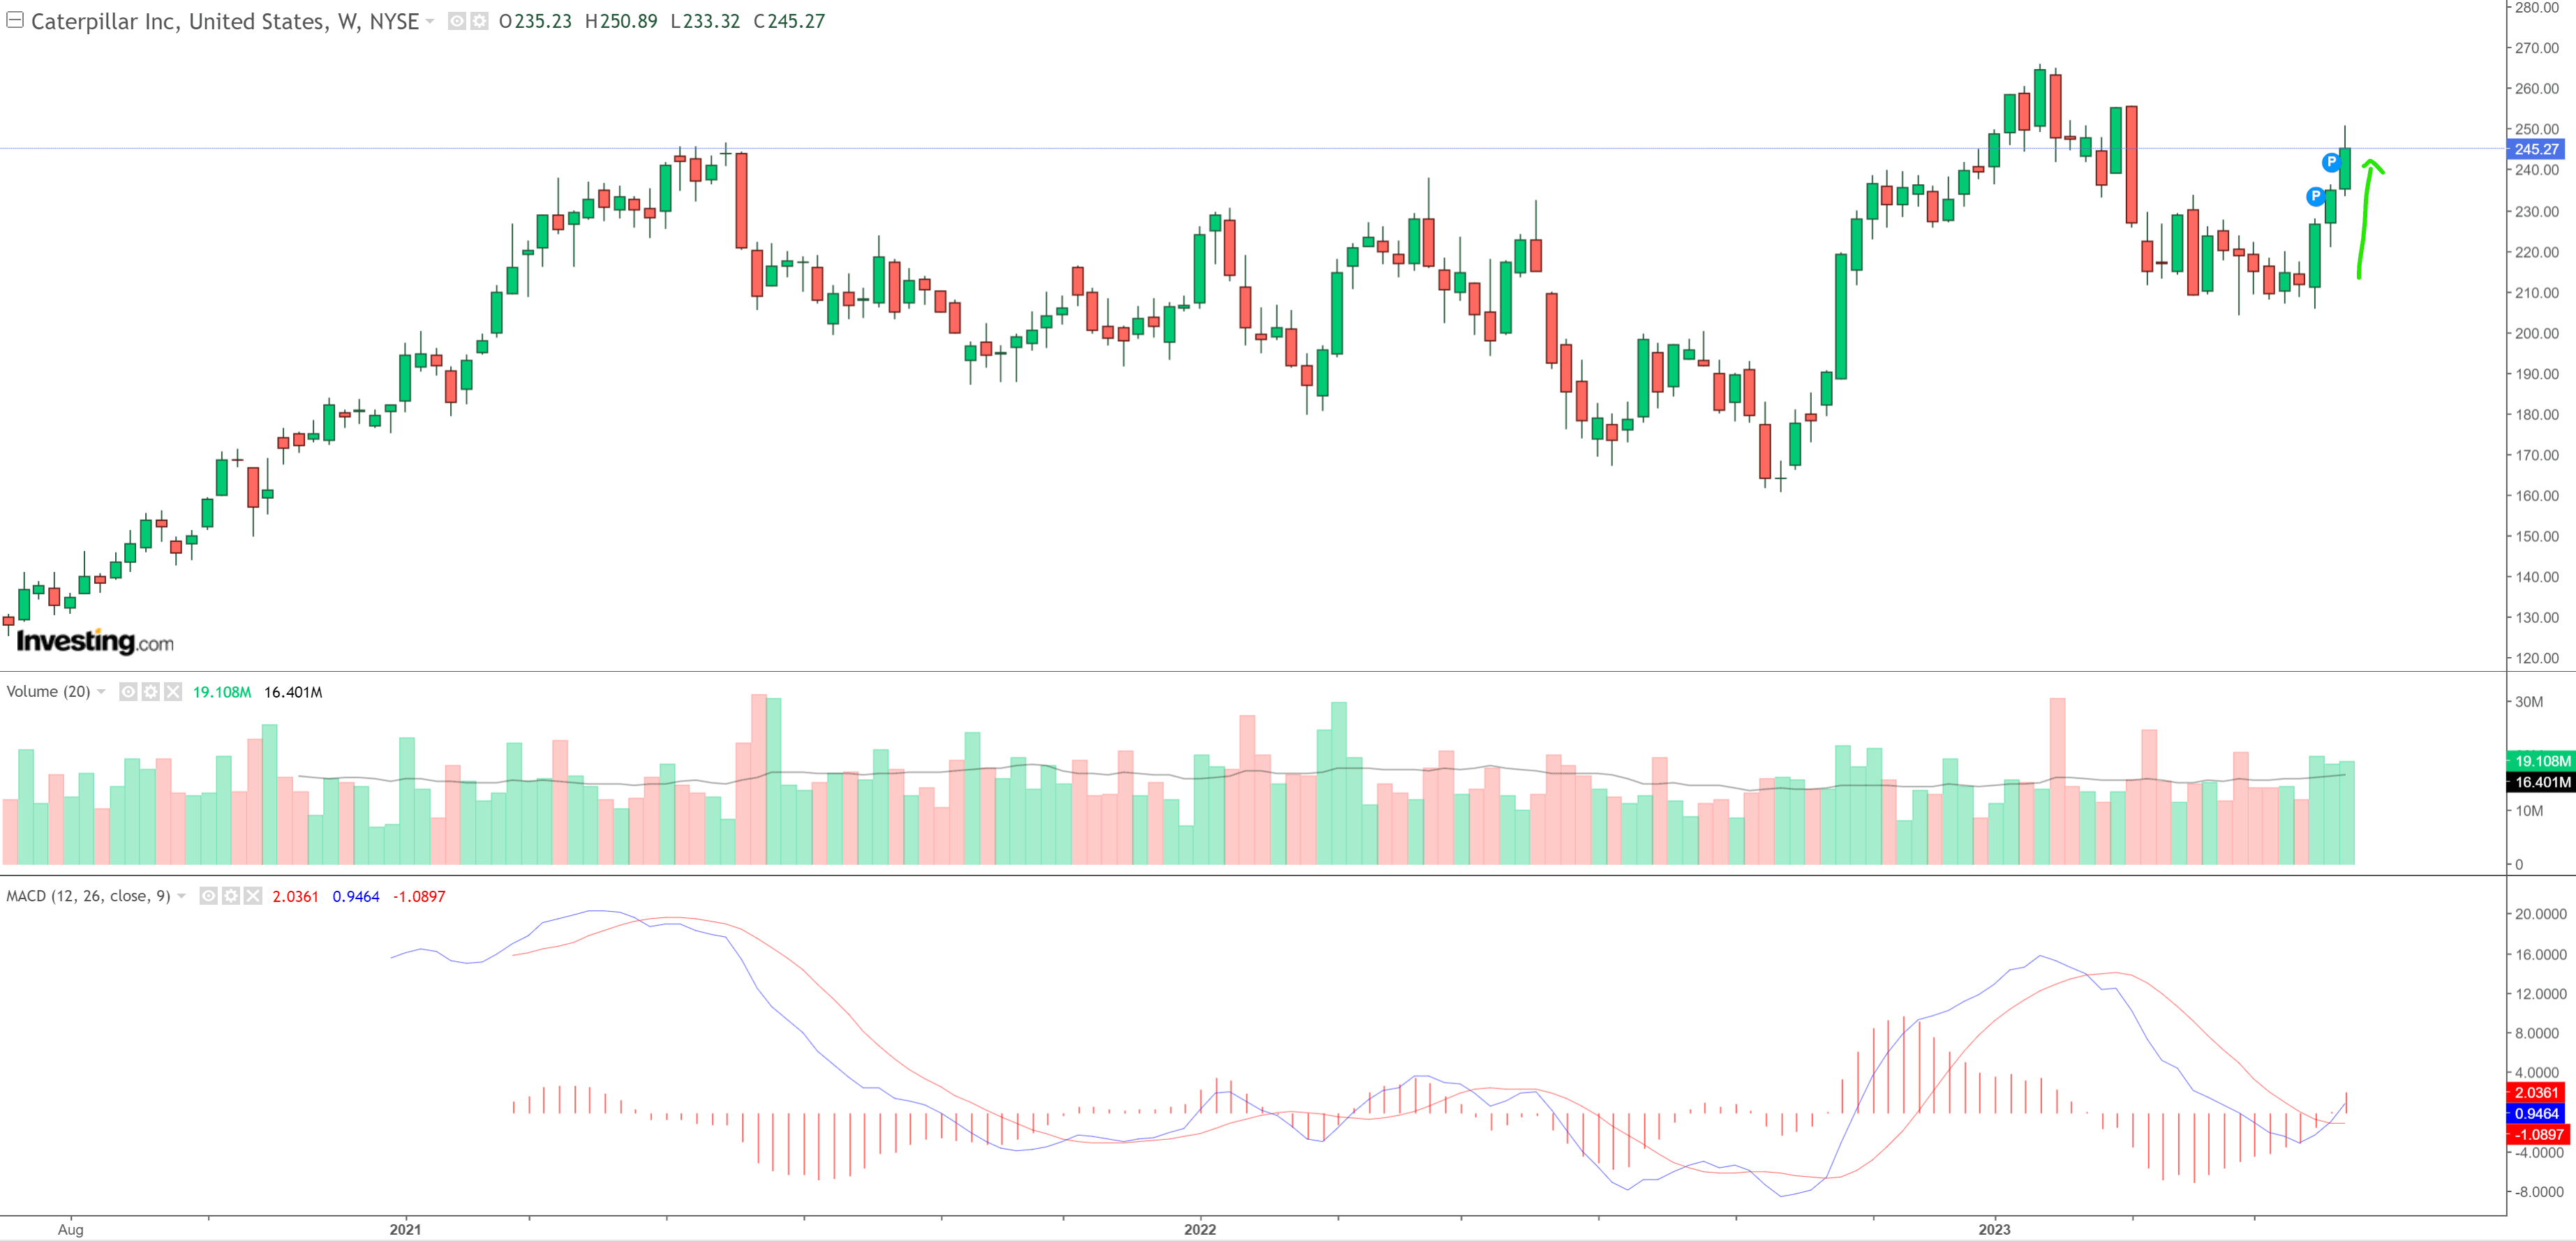This screenshot has height=1241, width=2576.
Task: Click the Volume (20) indicator title
Action: pyautogui.click(x=48, y=691)
